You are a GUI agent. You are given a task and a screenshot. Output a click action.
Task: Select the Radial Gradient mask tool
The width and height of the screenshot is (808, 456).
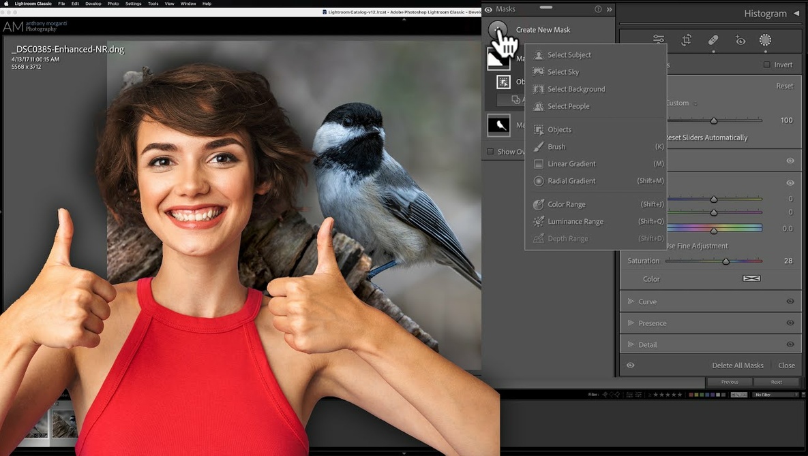[571, 180]
